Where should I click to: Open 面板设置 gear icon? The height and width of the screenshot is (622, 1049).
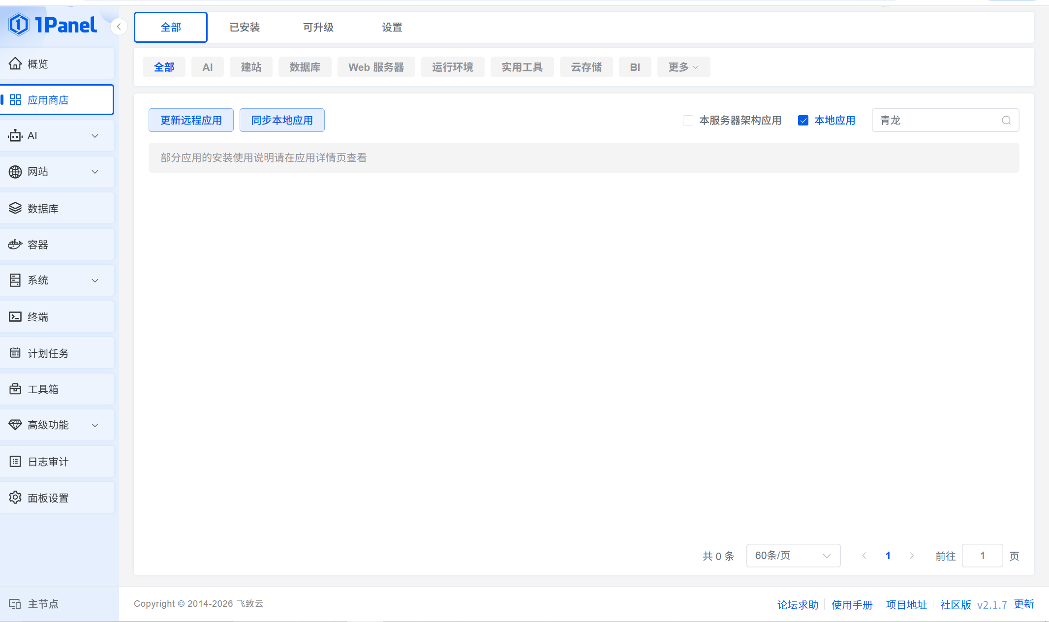pos(15,498)
